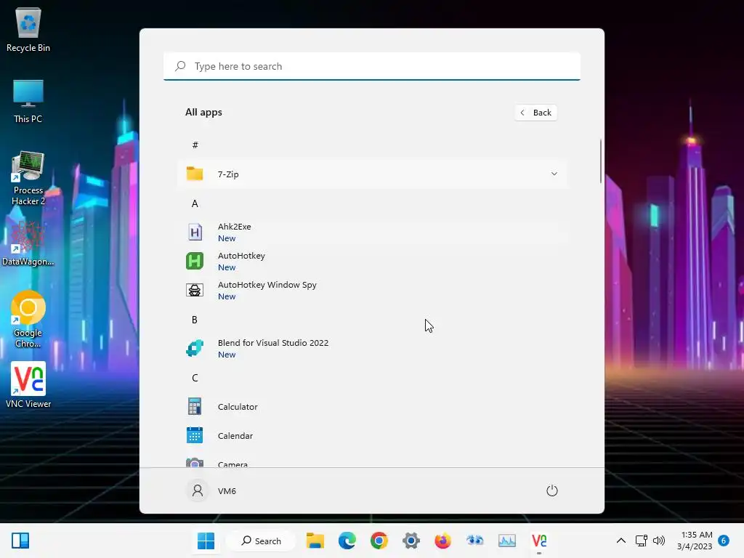The width and height of the screenshot is (744, 558).
Task: Click the Windows Start button in taskbar
Action: point(206,541)
